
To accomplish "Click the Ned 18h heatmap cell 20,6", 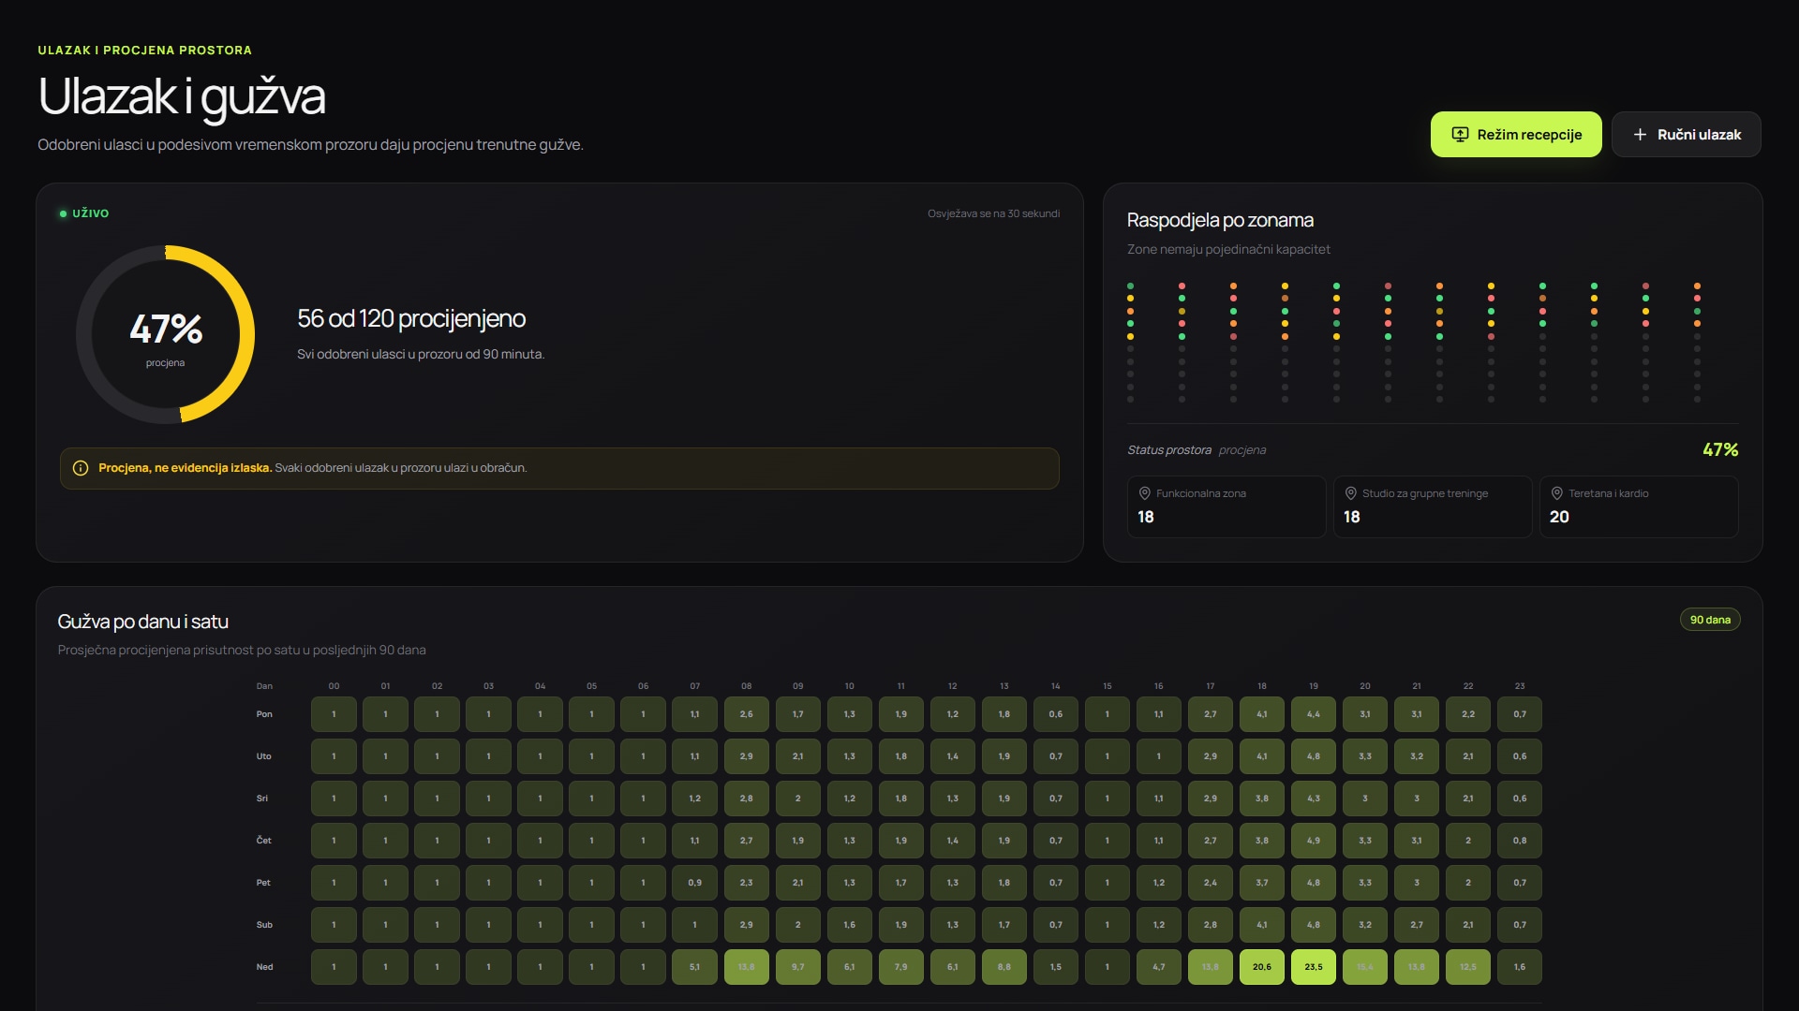I will click(1262, 967).
